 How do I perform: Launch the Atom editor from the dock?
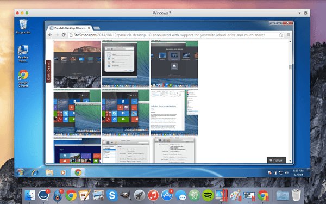point(194,195)
